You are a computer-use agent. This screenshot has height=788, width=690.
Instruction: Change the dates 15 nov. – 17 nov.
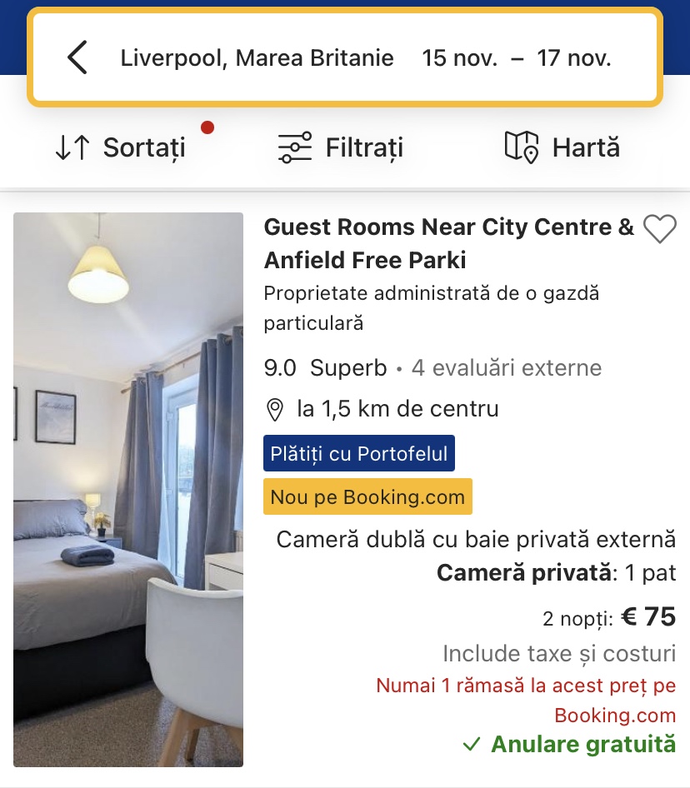point(516,58)
